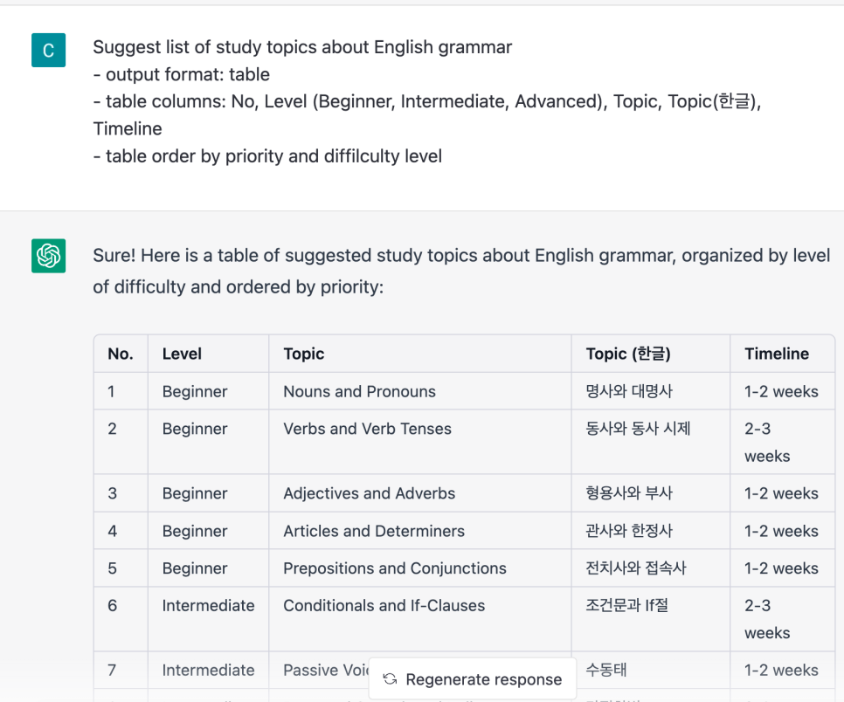Click the assistant reply intro sentence
Screen dimensions: 844x702
[461, 271]
